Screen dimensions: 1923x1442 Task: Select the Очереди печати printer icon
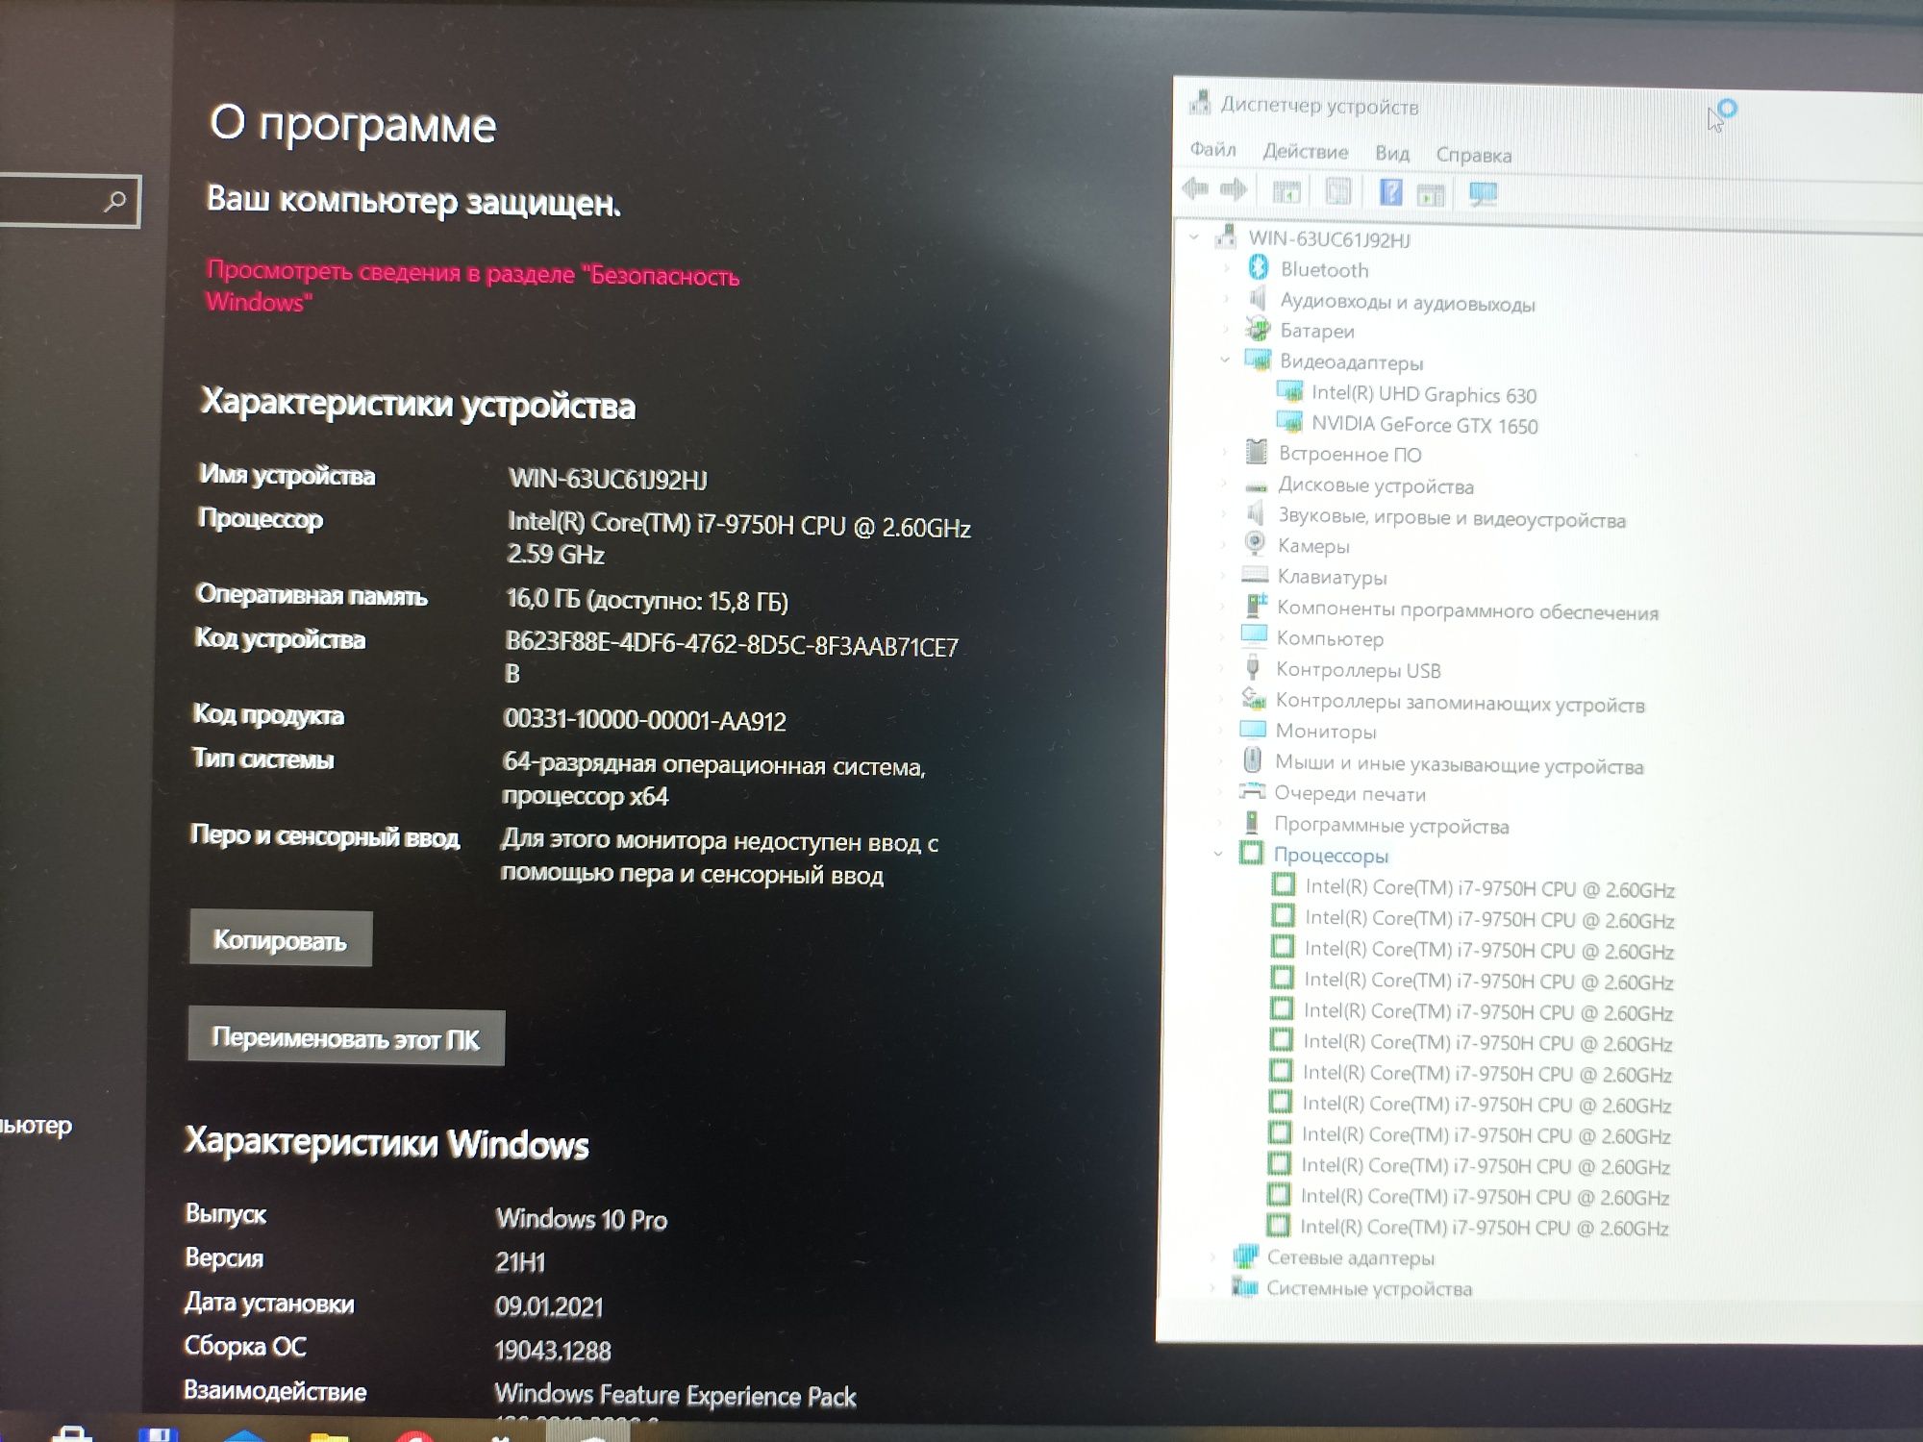1251,791
